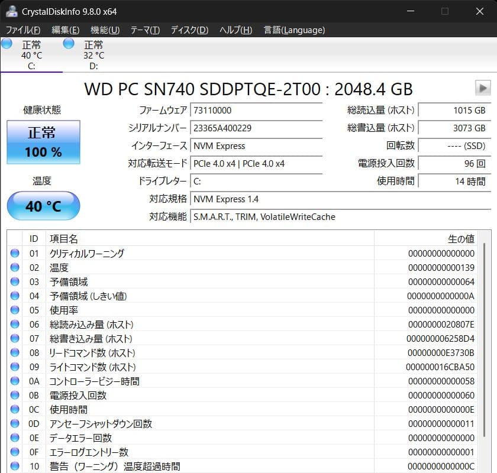Select the クリティカルワーニング attribute name
Image resolution: width=497 pixels, height=473 pixels.
87,254
